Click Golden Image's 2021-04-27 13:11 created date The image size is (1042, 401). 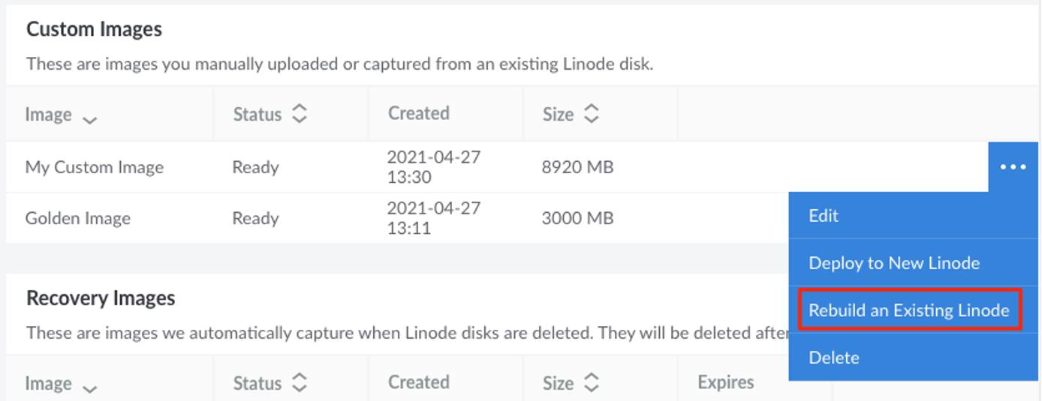click(x=433, y=218)
